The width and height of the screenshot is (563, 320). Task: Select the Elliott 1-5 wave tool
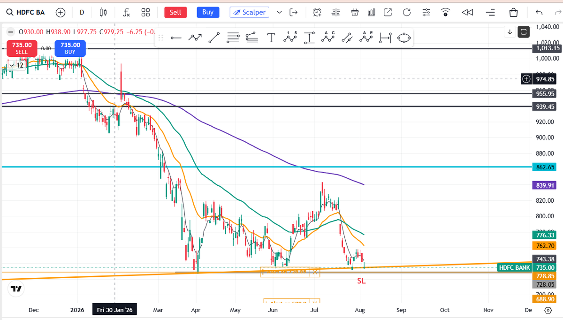coord(290,38)
